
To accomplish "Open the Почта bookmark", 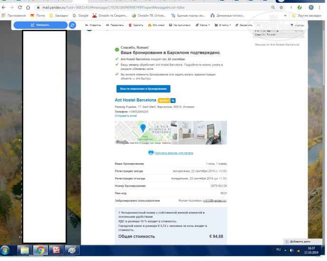I will (x=38, y=15).
